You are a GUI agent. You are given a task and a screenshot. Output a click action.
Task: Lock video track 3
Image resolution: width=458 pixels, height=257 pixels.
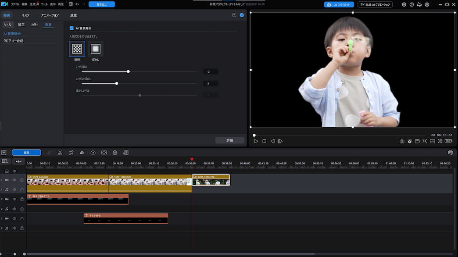(x=21, y=218)
